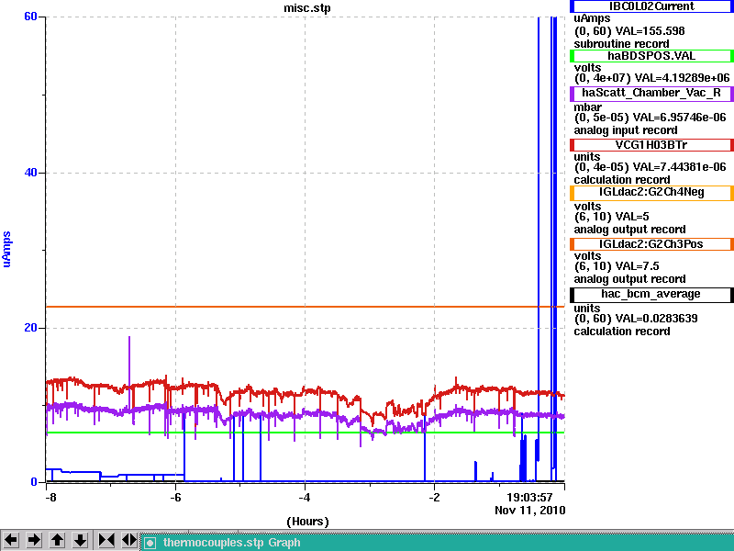This screenshot has height=551, width=734.
Task: Pan the graph right with the right arrow
Action: (x=34, y=540)
